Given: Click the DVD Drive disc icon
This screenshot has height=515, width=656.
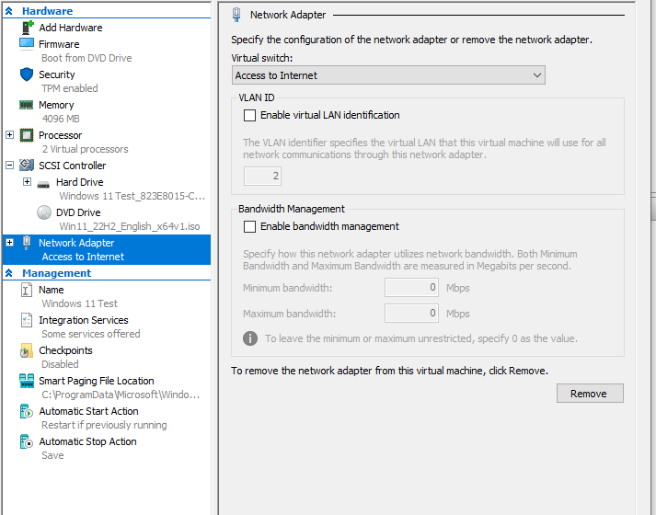Looking at the screenshot, I should (x=44, y=212).
